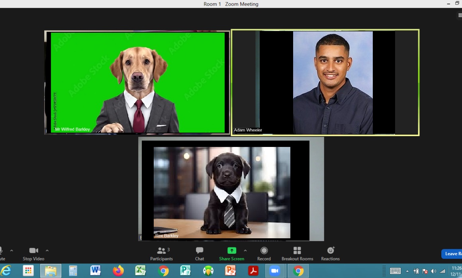Start recording with the Record button
The width and height of the screenshot is (462, 278).
click(264, 254)
